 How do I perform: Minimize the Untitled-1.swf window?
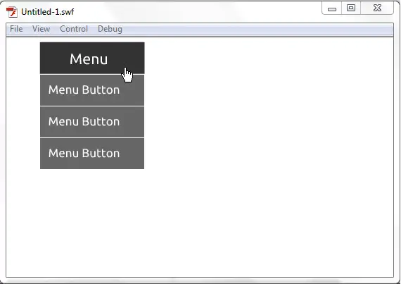point(331,8)
